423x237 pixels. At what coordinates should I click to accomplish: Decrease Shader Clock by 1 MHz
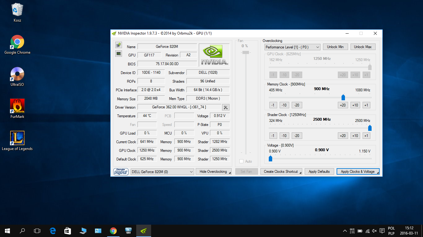coord(273,136)
